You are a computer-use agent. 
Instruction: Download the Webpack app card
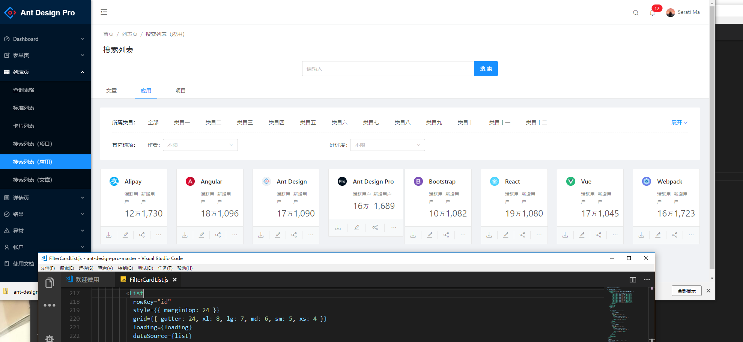pyautogui.click(x=641, y=235)
